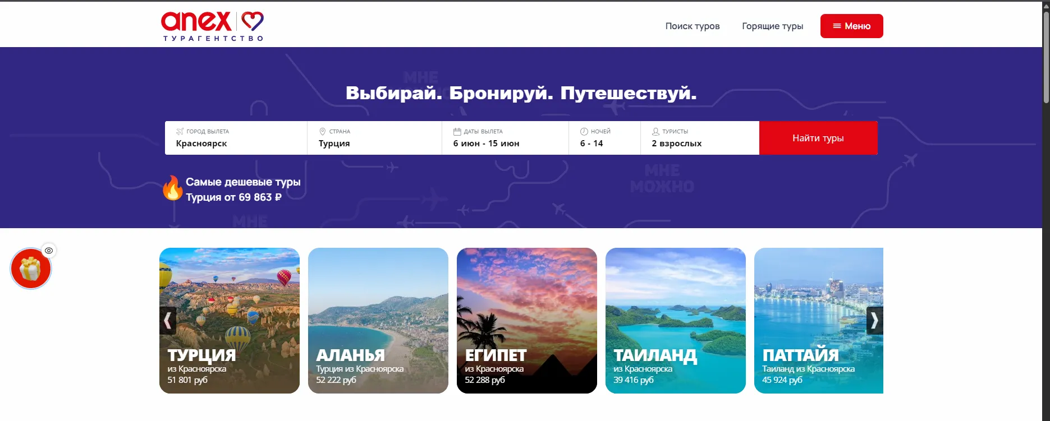Open the nights range selector 6 - 14
Screen dimensions: 1050x421
click(604, 138)
